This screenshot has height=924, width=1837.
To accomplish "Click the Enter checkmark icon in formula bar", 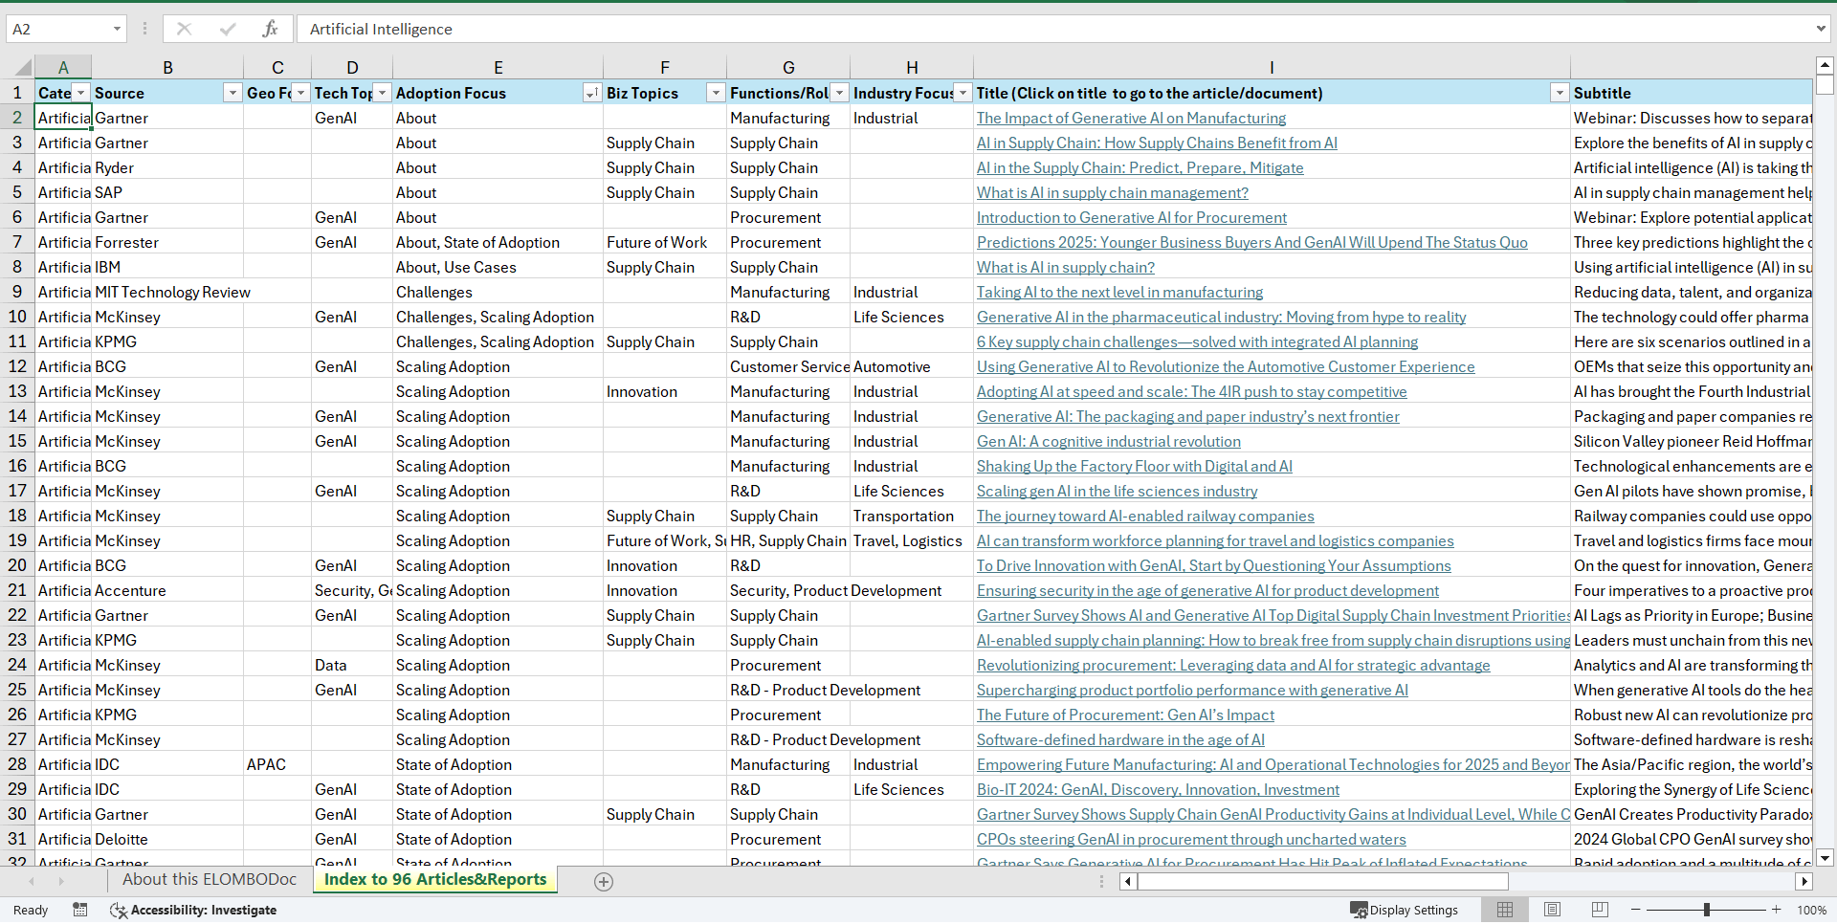I will tap(227, 29).
